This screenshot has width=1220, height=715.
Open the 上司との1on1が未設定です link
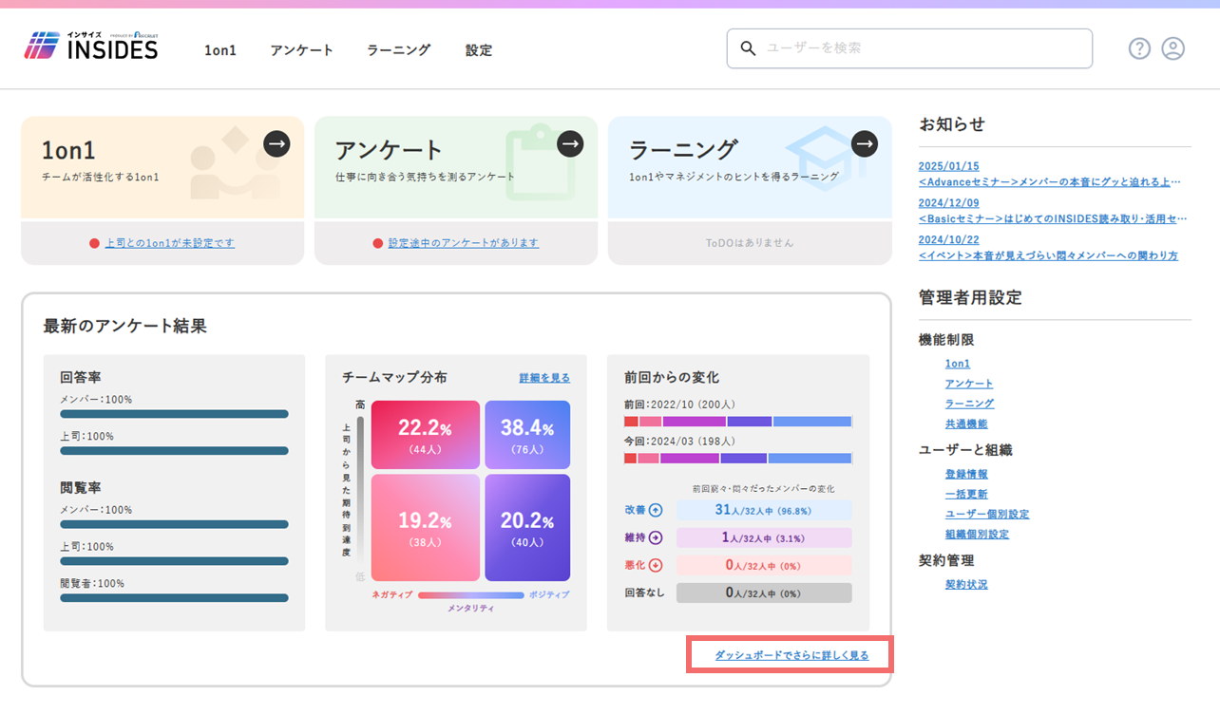[169, 243]
